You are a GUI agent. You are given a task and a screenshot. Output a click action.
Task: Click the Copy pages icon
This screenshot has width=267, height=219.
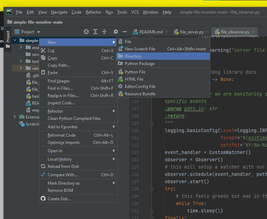coord(43,58)
